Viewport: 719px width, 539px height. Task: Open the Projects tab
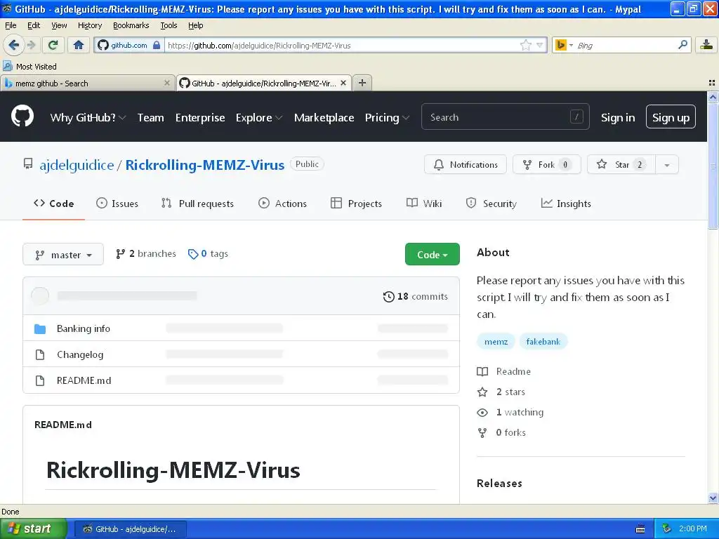(356, 204)
